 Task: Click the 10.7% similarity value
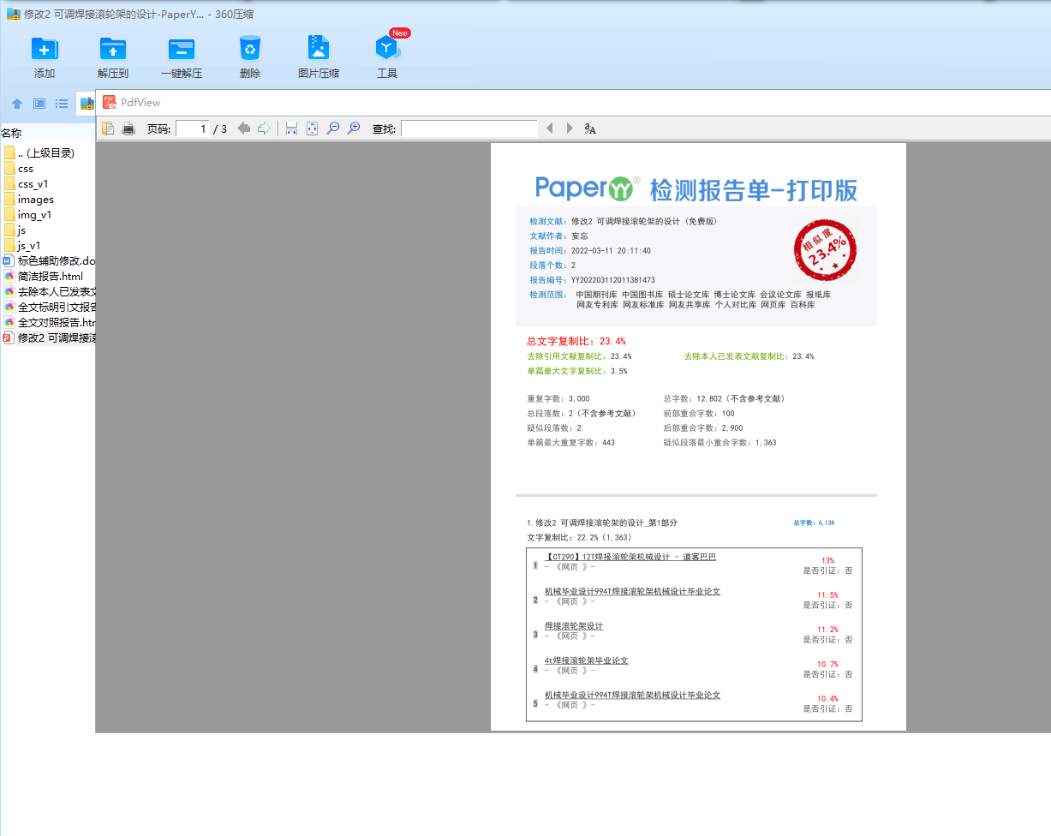[827, 664]
